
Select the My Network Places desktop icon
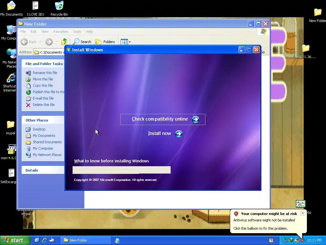9,58
